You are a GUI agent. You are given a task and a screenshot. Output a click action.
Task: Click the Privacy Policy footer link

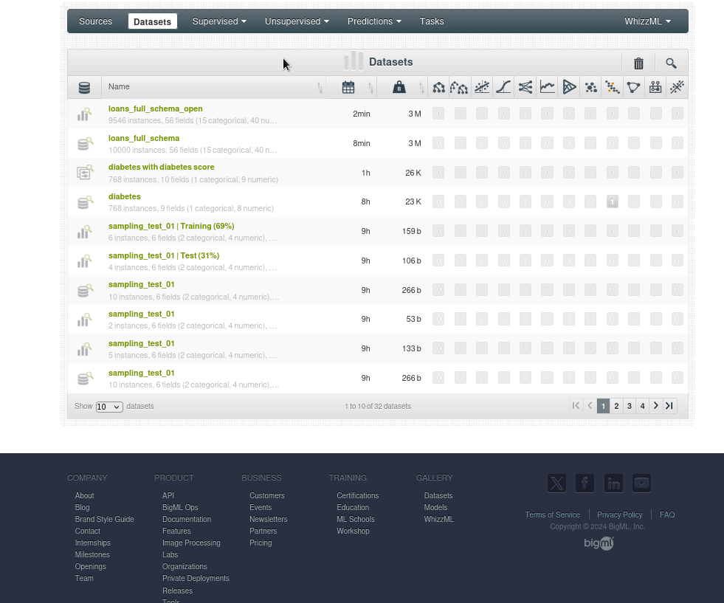pos(619,515)
